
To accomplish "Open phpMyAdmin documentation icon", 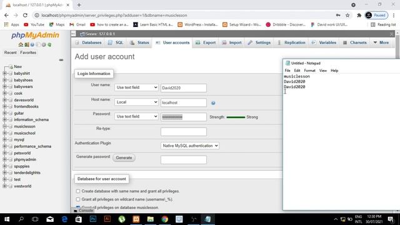I will (x=32, y=44).
